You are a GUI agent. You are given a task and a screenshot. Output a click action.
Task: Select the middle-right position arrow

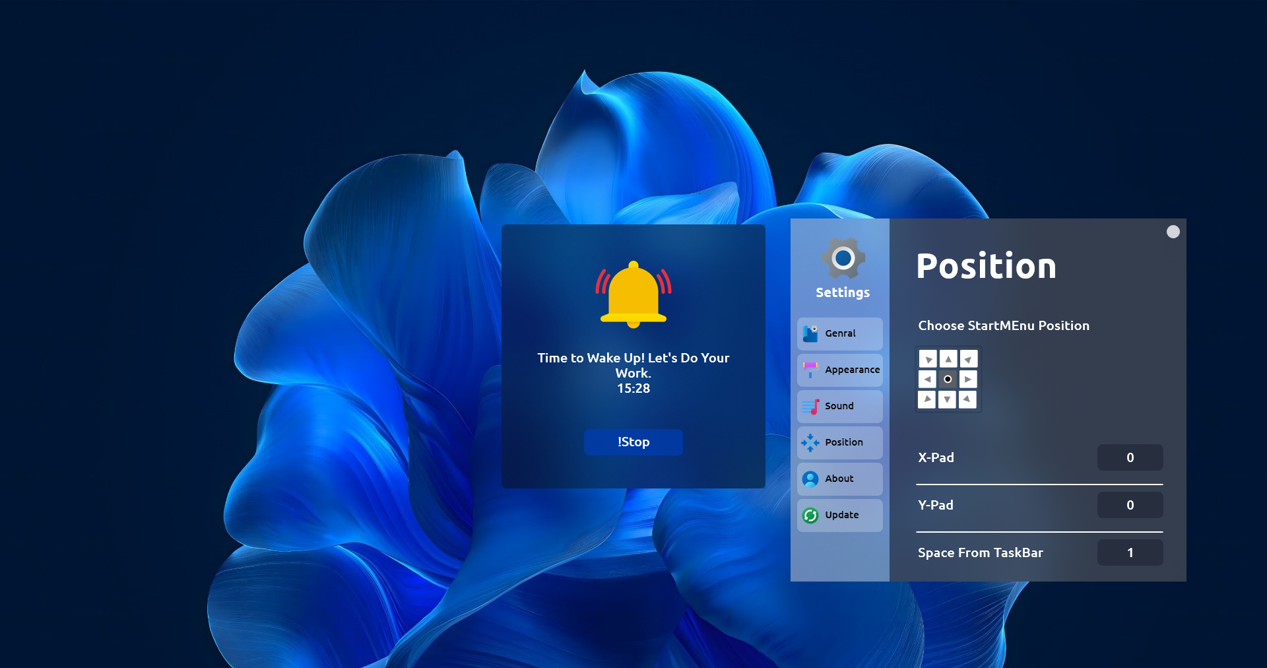(968, 379)
